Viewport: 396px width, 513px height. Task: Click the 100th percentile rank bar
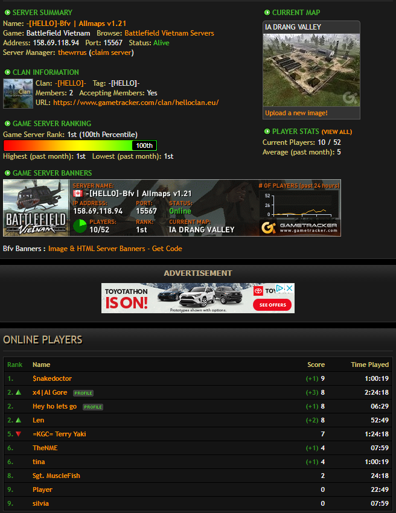pyautogui.click(x=80, y=145)
